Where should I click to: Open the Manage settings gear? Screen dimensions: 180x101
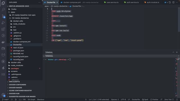coord(3,95)
